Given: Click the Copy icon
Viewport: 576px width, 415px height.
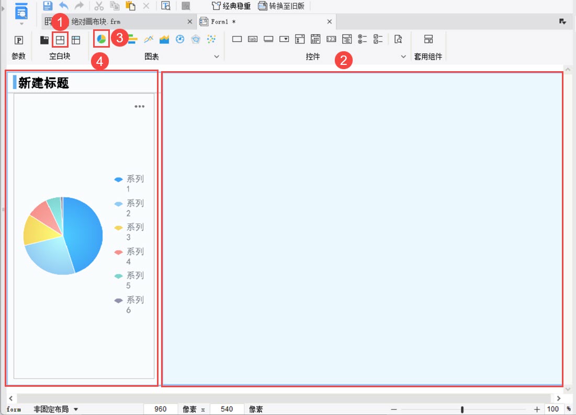Looking at the screenshot, I should click(115, 6).
